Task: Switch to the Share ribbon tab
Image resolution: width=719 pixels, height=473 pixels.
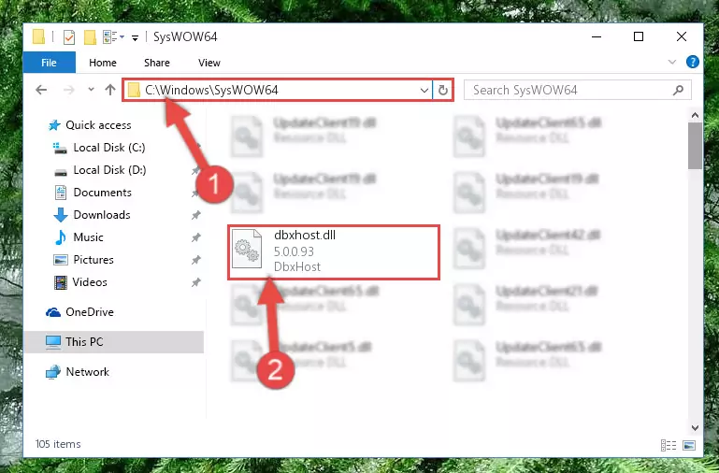Action: [157, 63]
